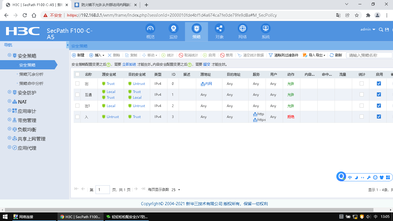Disable the 启用 checkbox for policy 入
393x221 pixels.
point(379,117)
